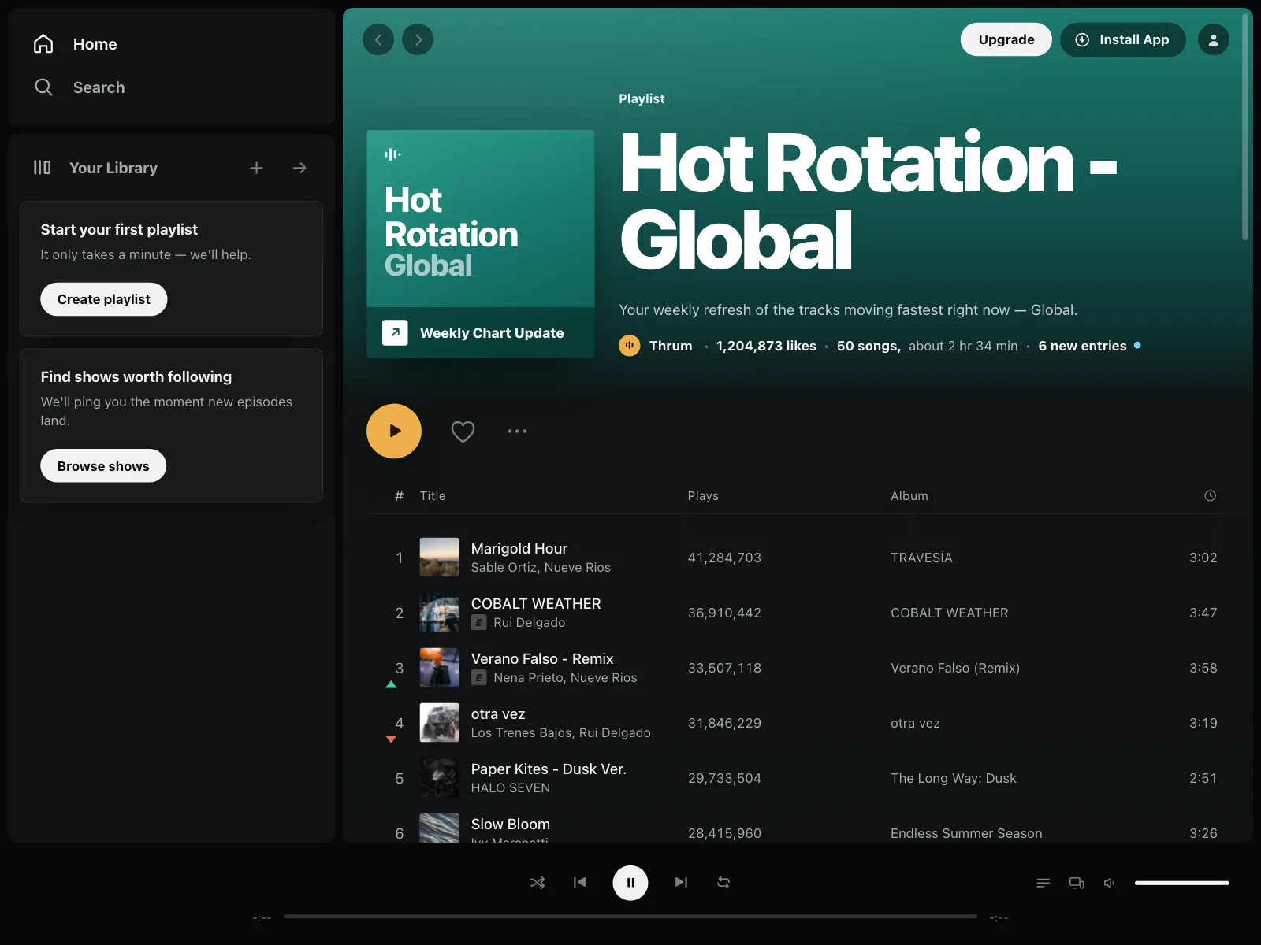Go to Home in sidebar

[76, 44]
